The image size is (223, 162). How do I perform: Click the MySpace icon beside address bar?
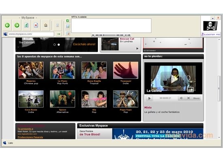pos(5,34)
